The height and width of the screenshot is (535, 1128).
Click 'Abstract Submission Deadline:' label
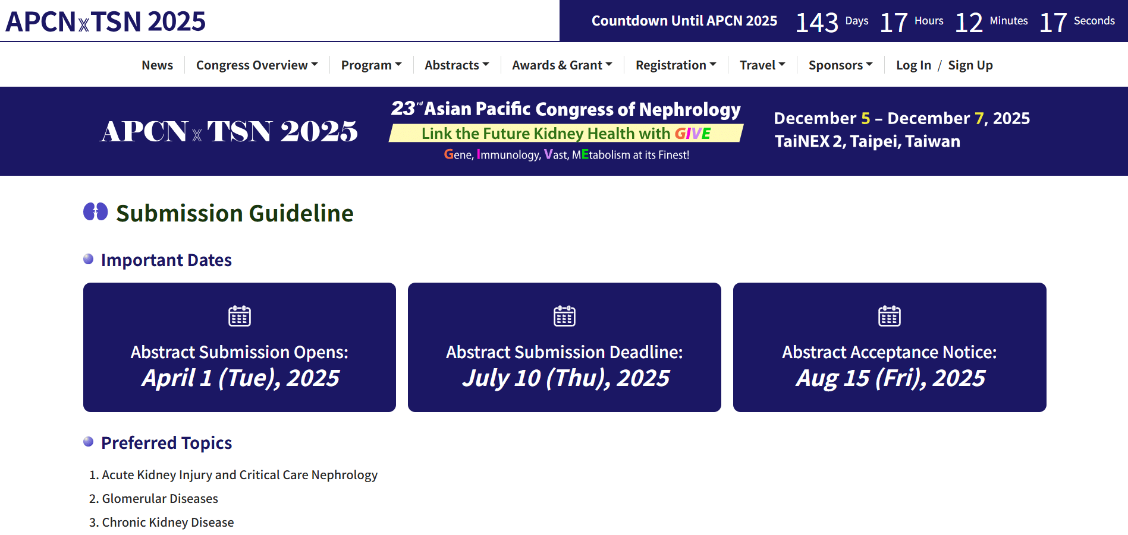pos(564,352)
